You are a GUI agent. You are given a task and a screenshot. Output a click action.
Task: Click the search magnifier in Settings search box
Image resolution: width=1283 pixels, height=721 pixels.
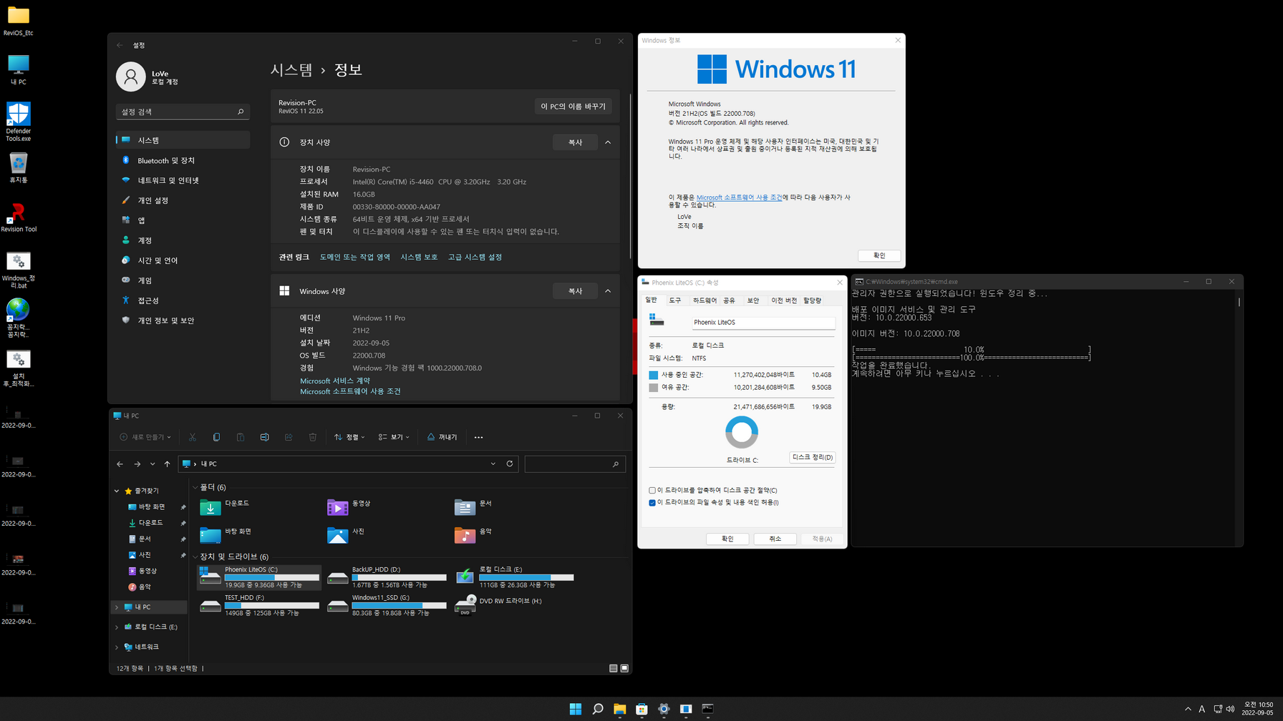(x=241, y=112)
